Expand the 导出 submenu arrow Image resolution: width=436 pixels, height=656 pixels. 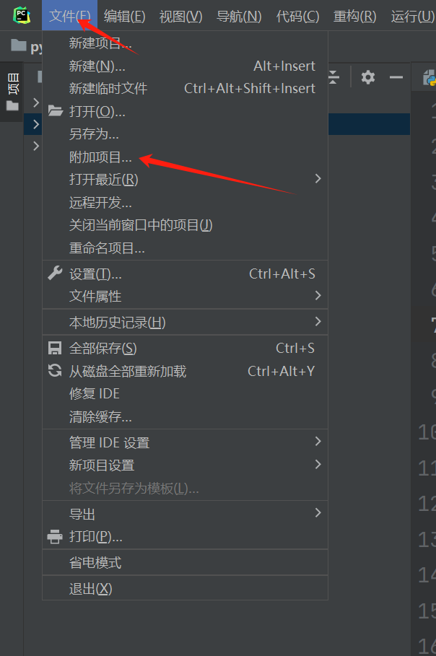coord(318,513)
